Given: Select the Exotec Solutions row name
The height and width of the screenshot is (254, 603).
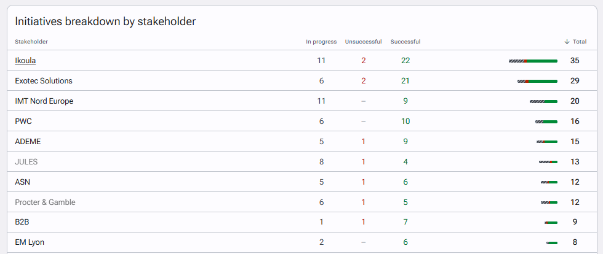Looking at the screenshot, I should tap(44, 81).
